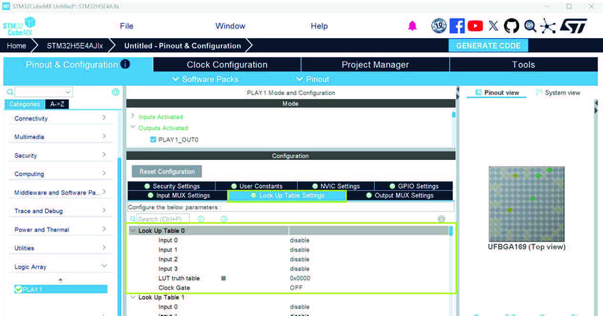Viewport: 603px width, 316px height.
Task: Open the Facebook icon link
Action: pos(457,26)
